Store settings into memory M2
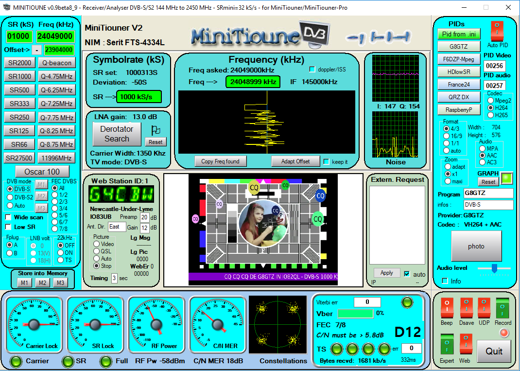The image size is (520, 371). (42, 283)
